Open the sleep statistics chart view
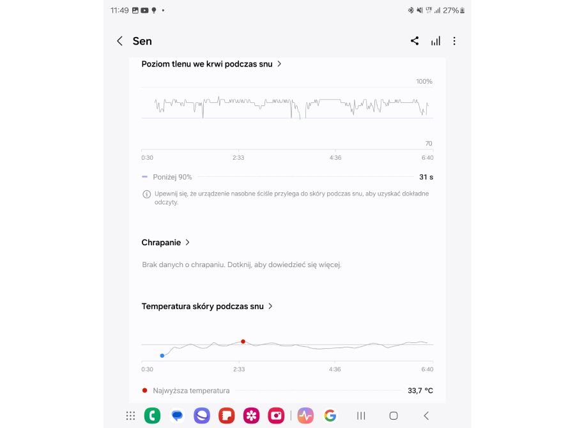The image size is (575, 428). [x=436, y=41]
